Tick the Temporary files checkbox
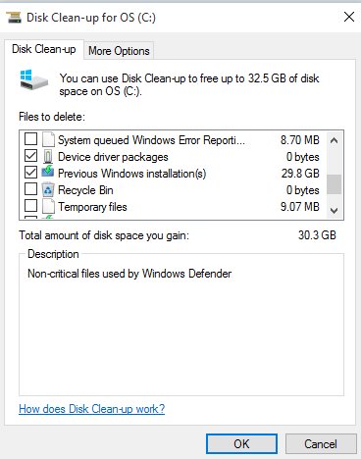Screen dimensions: 361x459 click(x=31, y=206)
